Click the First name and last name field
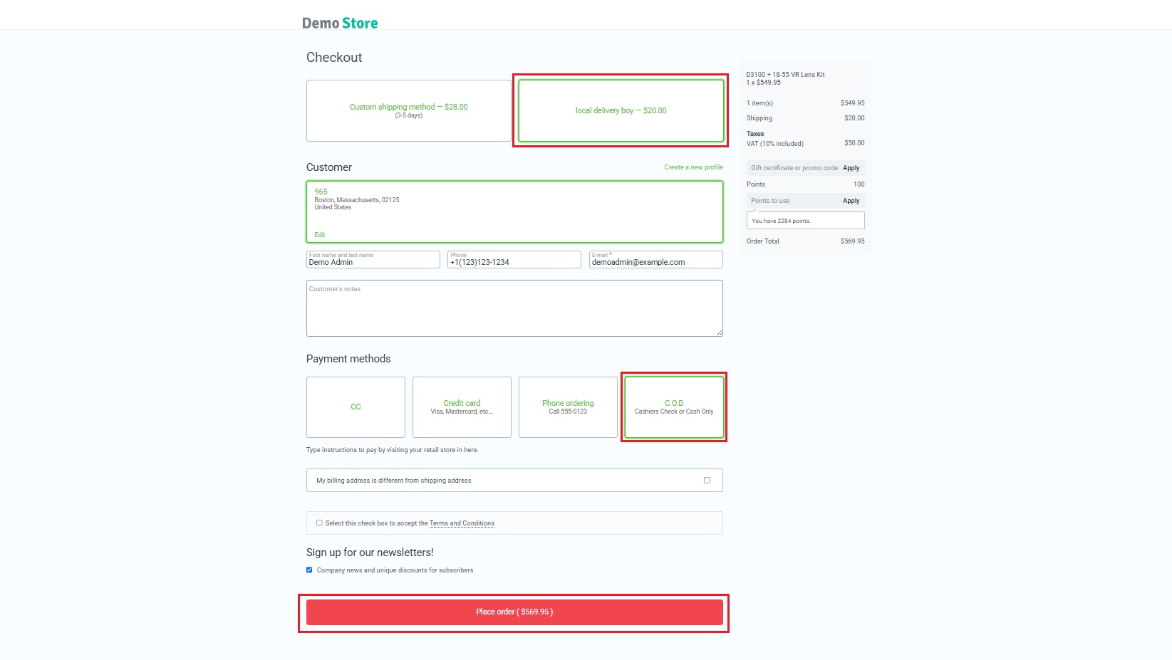This screenshot has width=1172, height=660. [373, 262]
